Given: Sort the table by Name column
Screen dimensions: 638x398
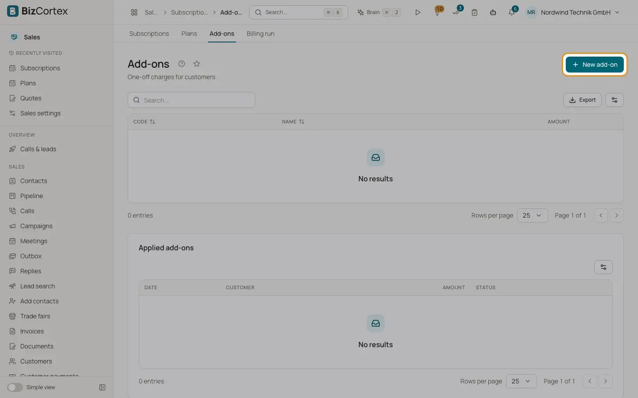Looking at the screenshot, I should (x=293, y=122).
